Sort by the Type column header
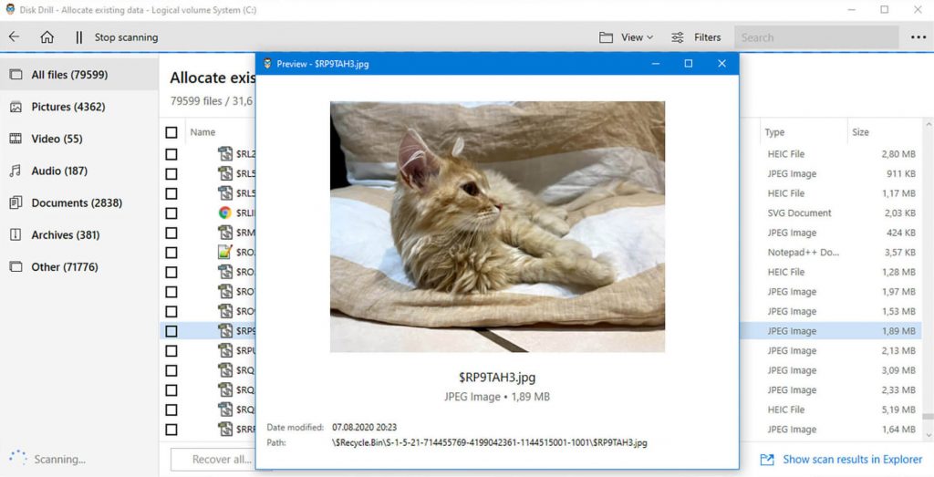Image resolution: width=934 pixels, height=477 pixels. tap(774, 132)
